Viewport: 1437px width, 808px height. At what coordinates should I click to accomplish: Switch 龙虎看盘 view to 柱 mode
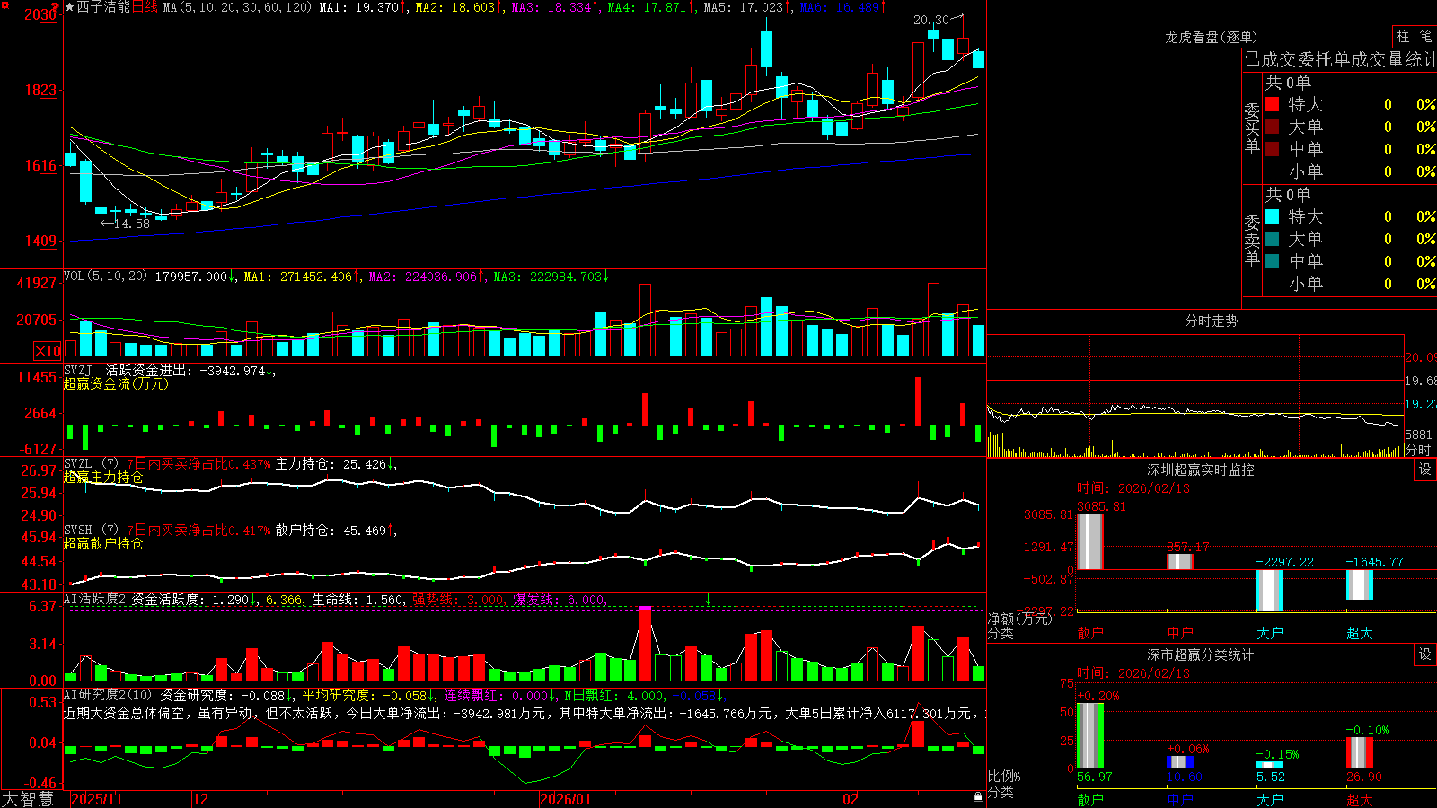1403,36
